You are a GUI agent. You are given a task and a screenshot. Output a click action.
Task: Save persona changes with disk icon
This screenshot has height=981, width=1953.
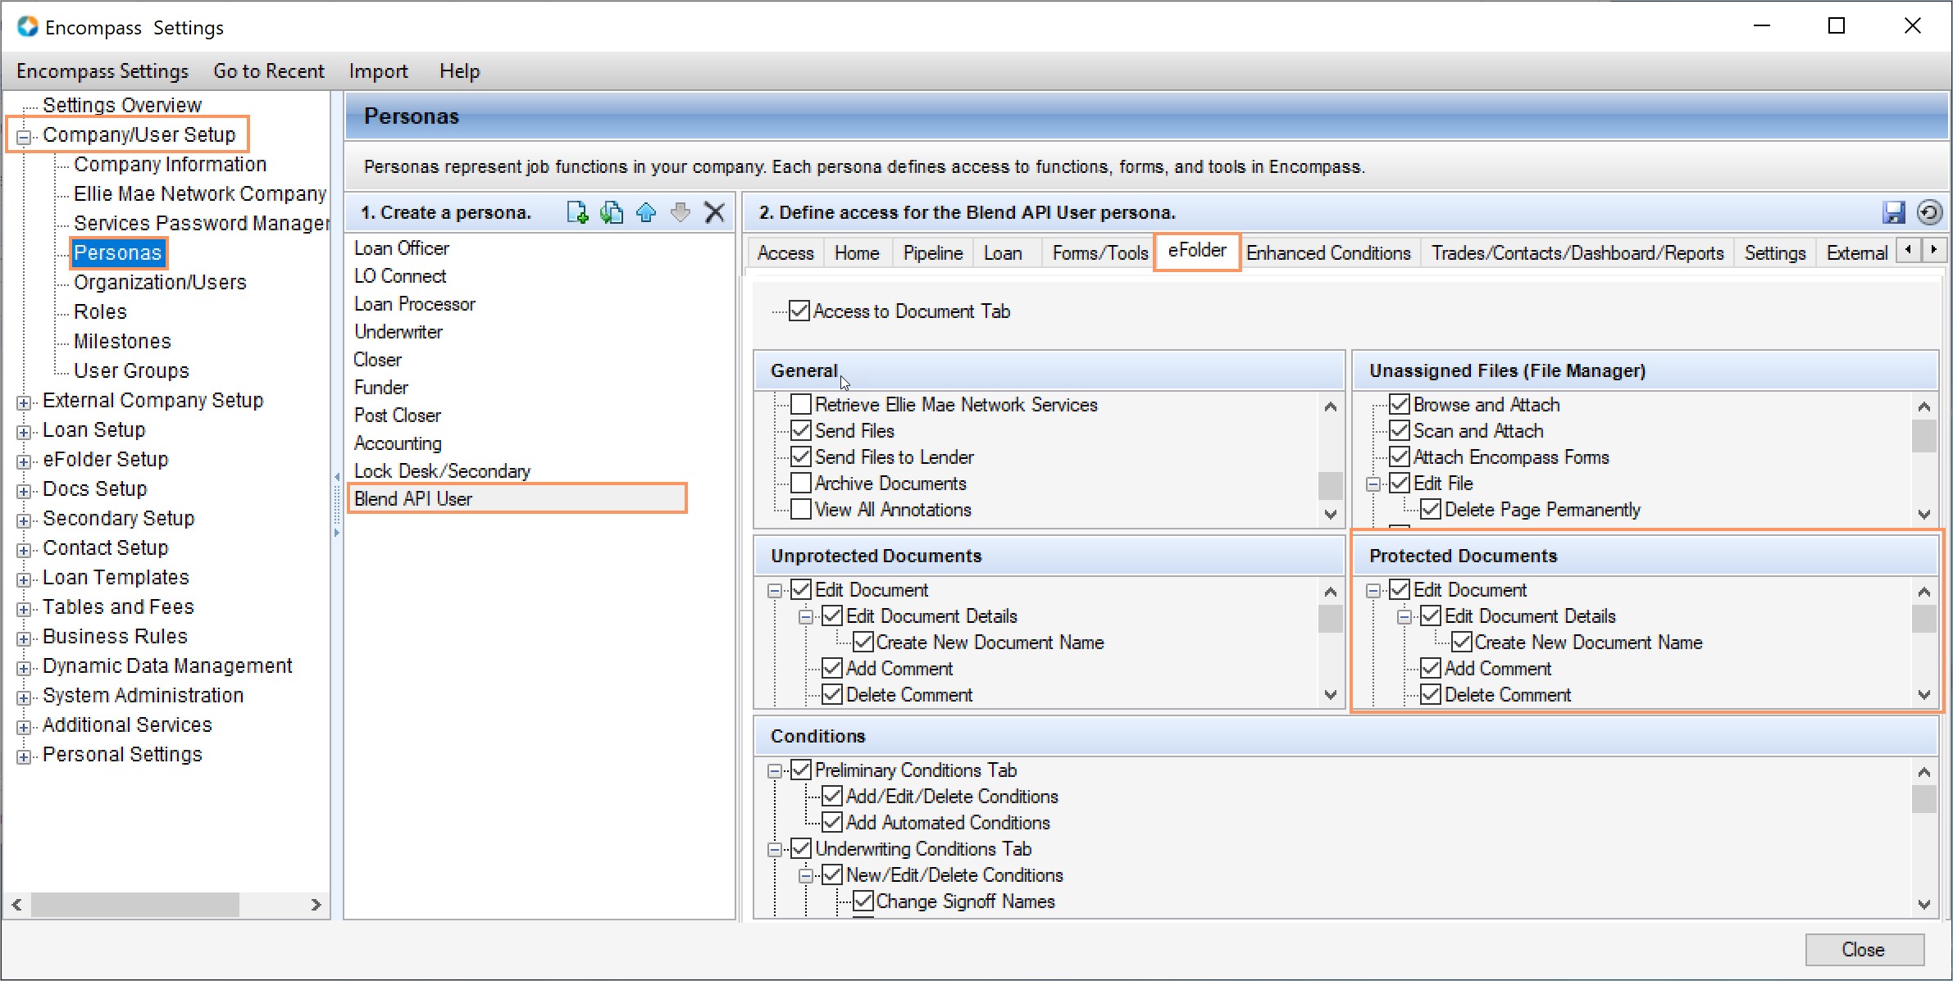pyautogui.click(x=1894, y=212)
